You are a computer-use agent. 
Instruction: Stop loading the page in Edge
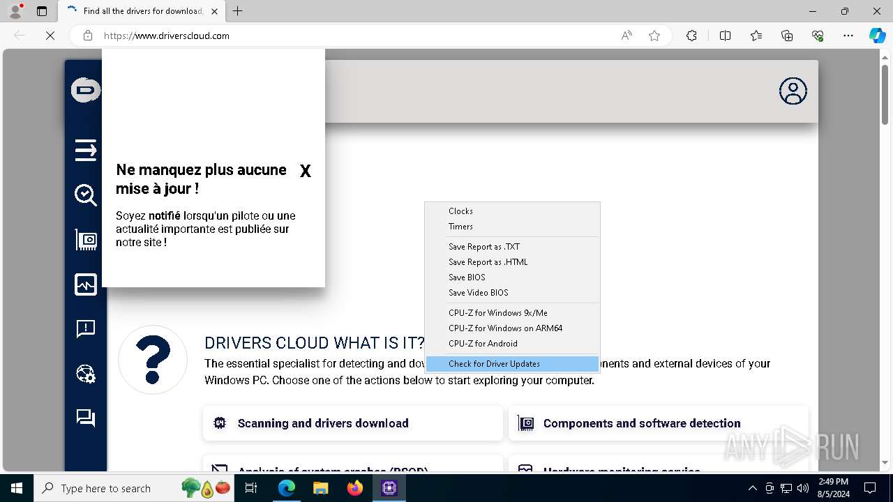pos(50,36)
